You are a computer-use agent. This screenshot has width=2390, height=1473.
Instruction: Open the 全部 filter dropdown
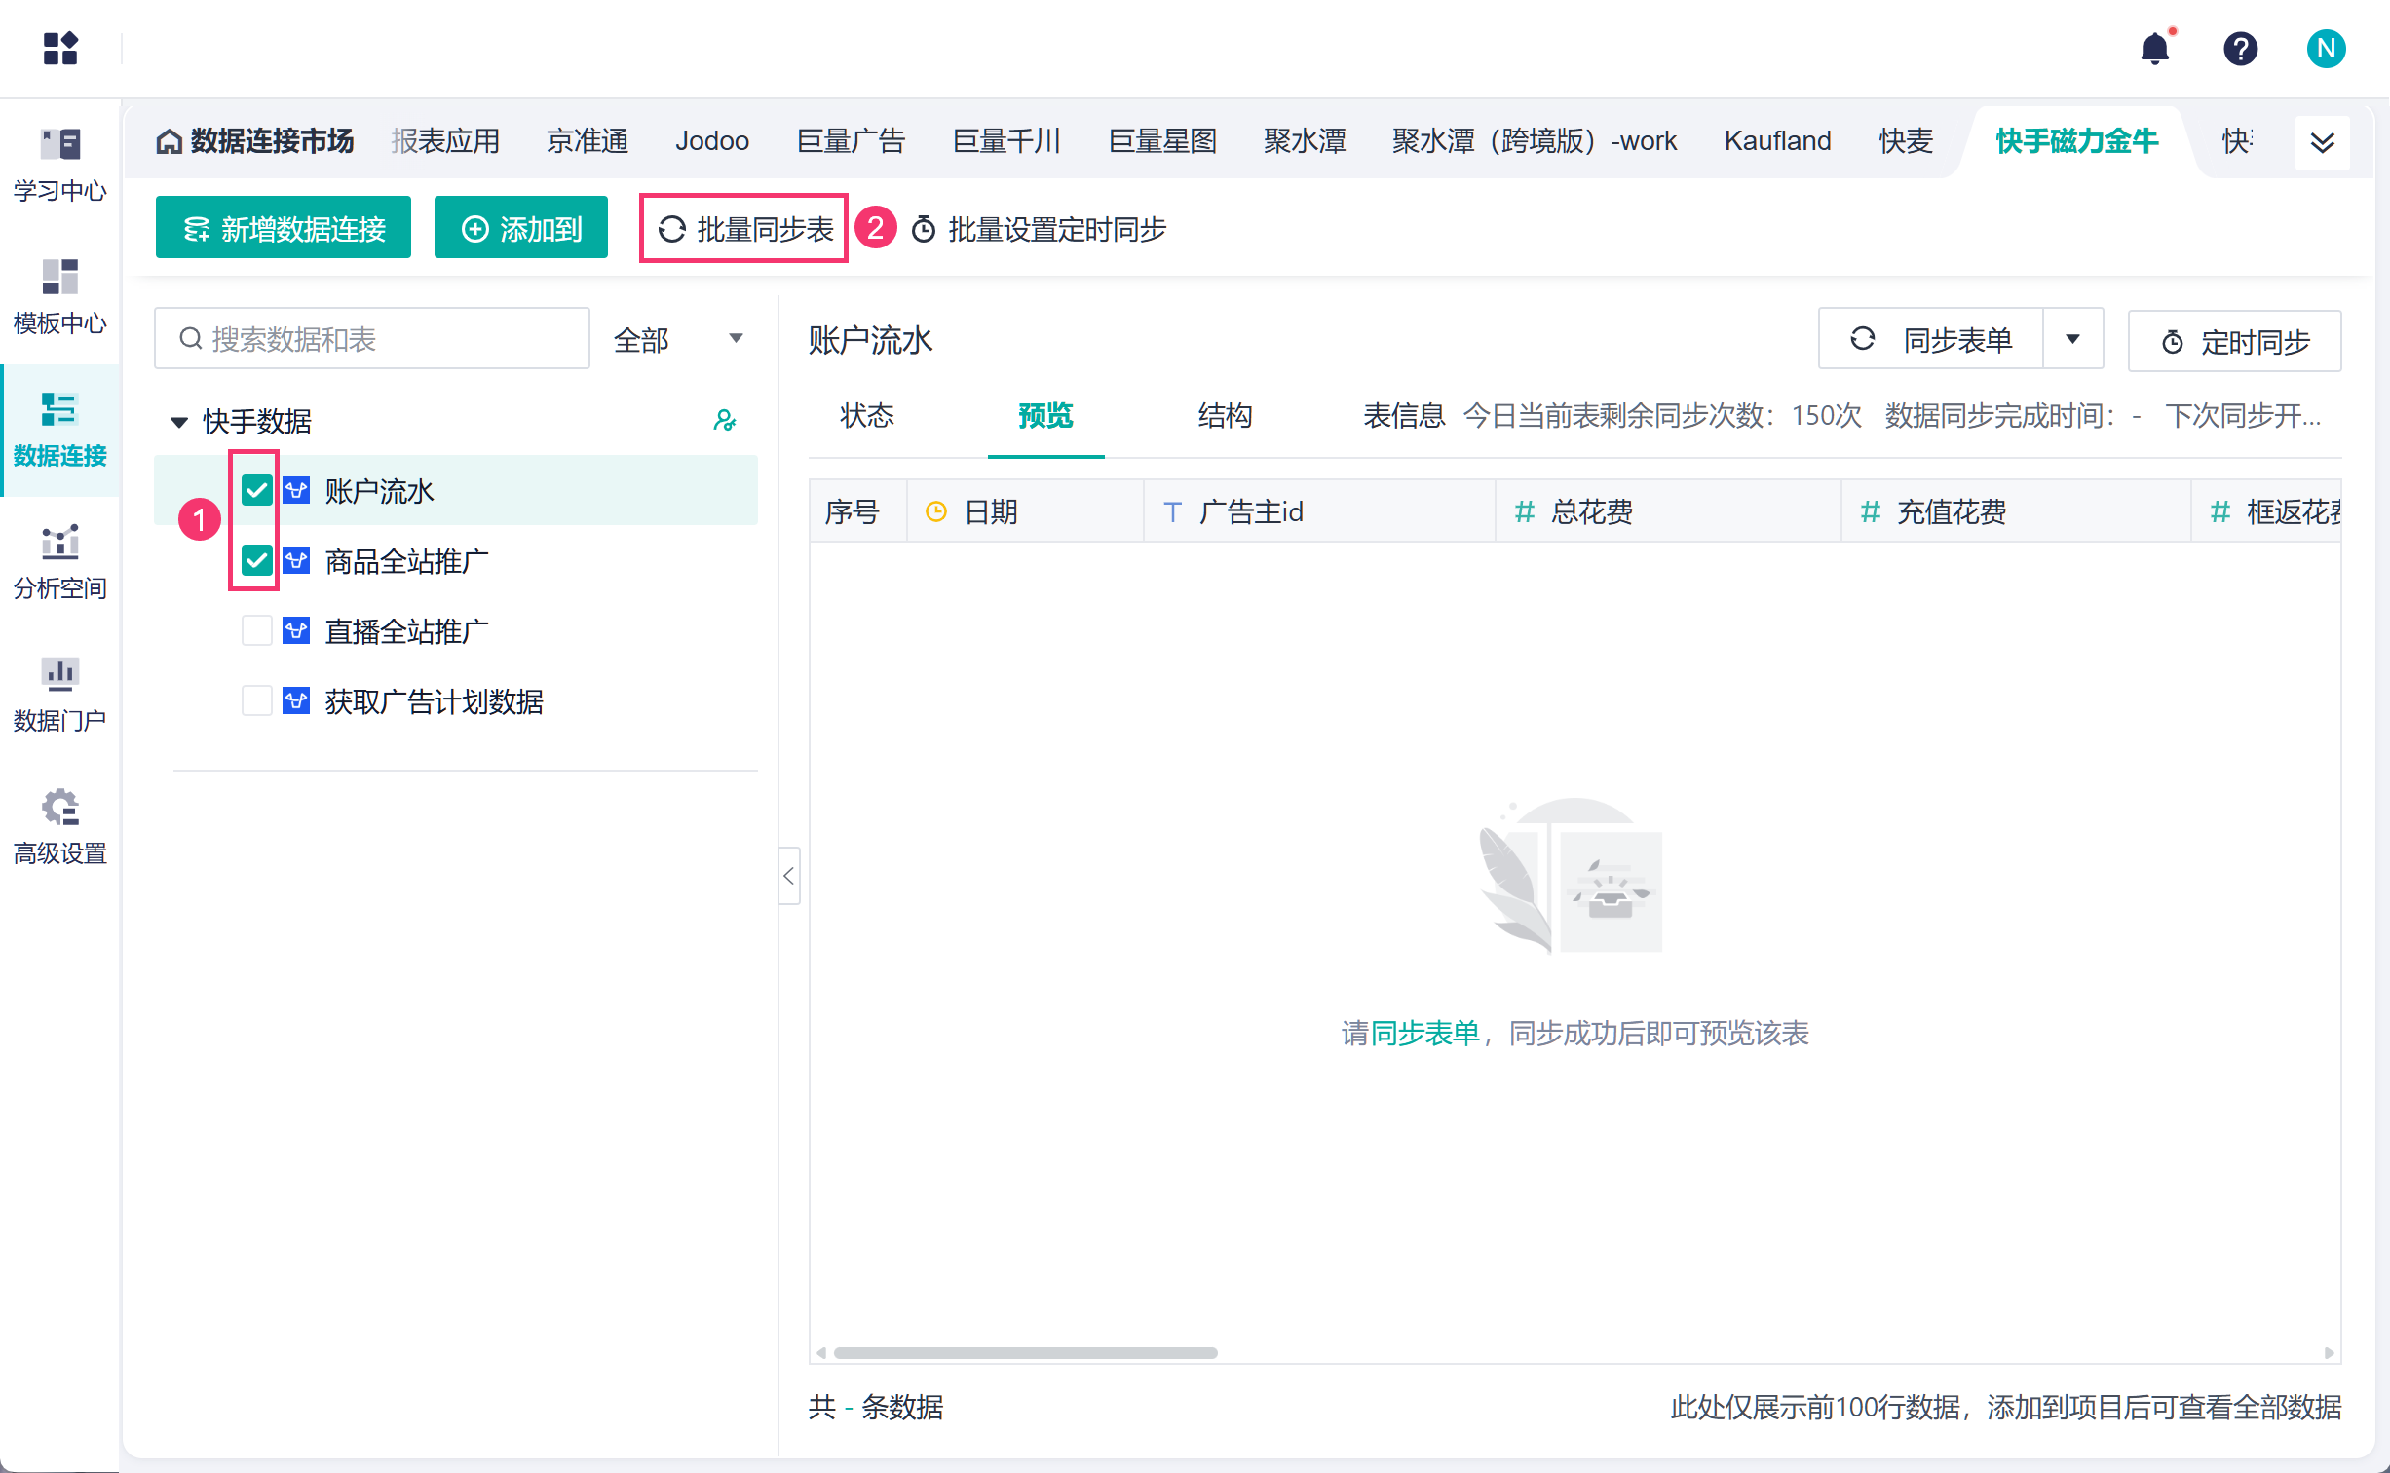tap(679, 339)
